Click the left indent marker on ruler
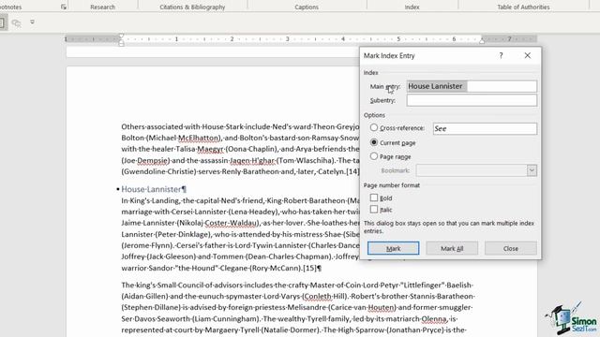The width and height of the screenshot is (600, 337). click(x=121, y=43)
